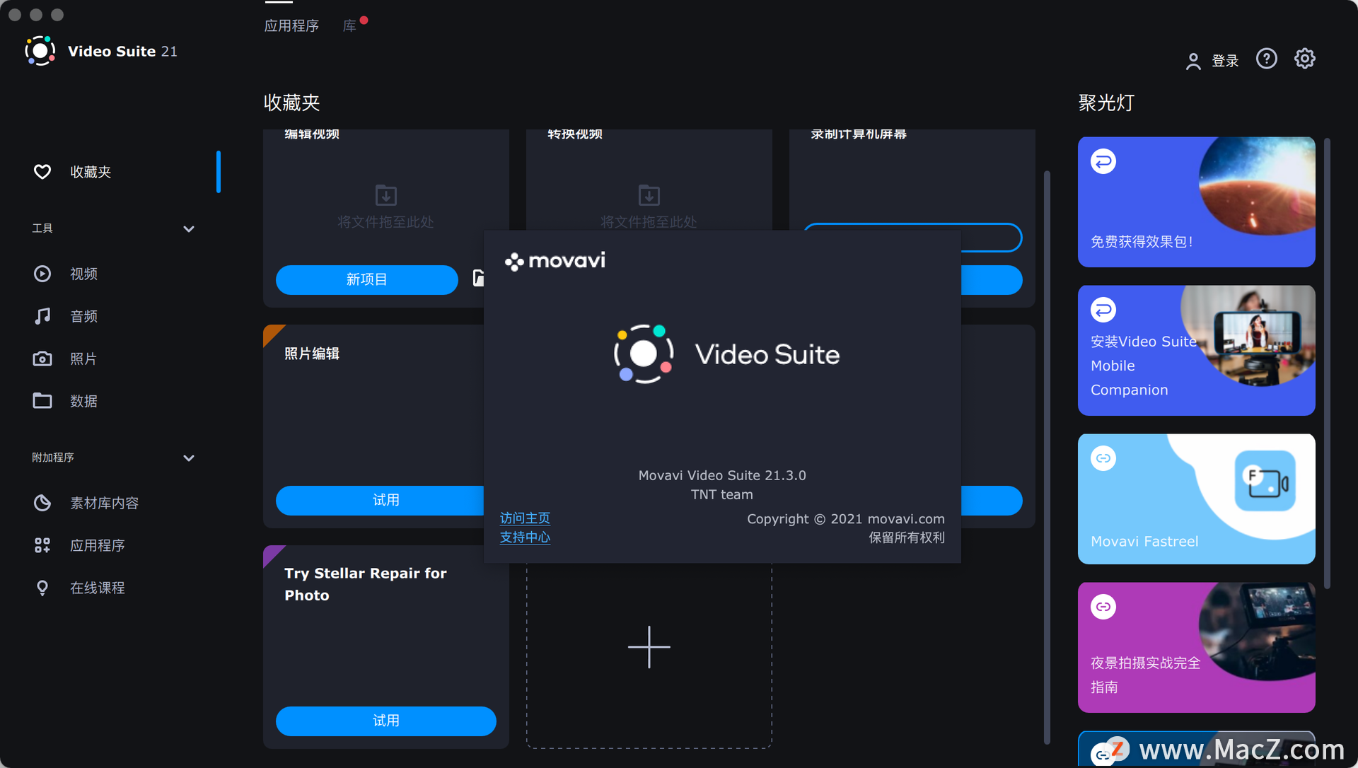Screen dimensions: 1358x768
Task: Open the settings gear icon
Action: [1305, 59]
